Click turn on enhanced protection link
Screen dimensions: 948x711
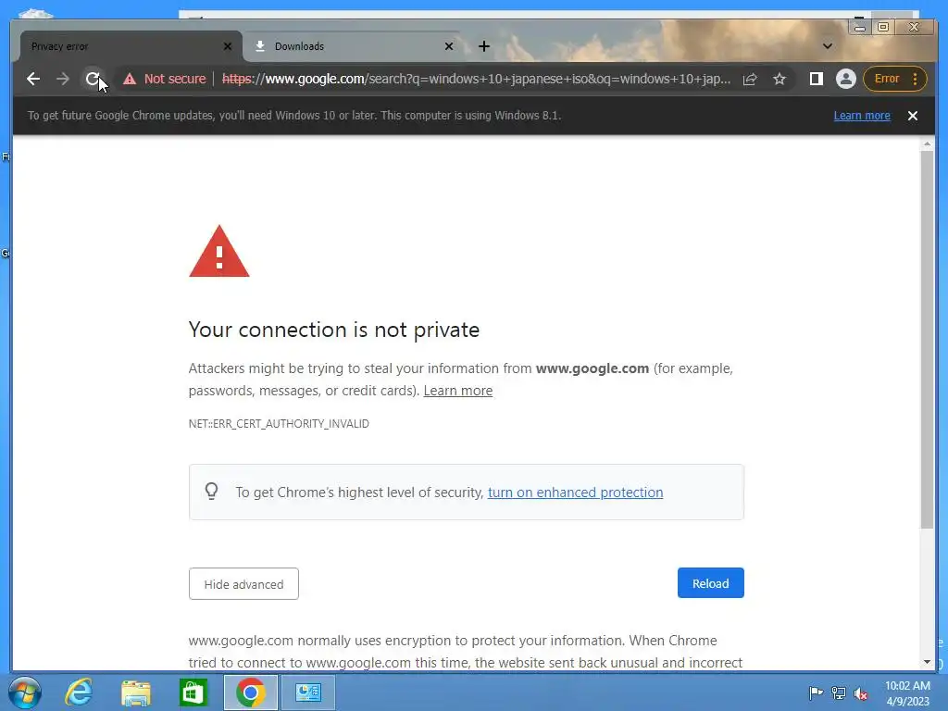coord(575,493)
